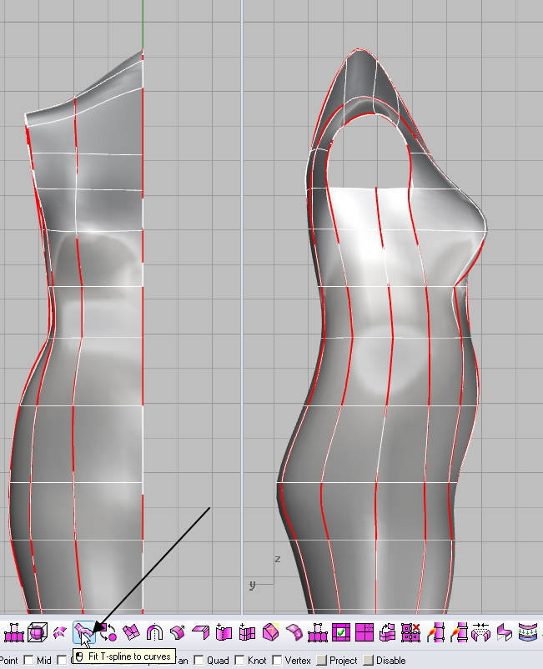Viewport: 543px width, 669px height.
Task: Choose the unweld torch tool whose pipe is split by white bands
Action: (x=458, y=632)
